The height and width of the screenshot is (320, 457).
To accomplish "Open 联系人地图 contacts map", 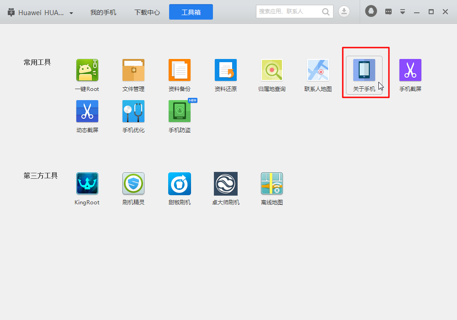I will 318,75.
